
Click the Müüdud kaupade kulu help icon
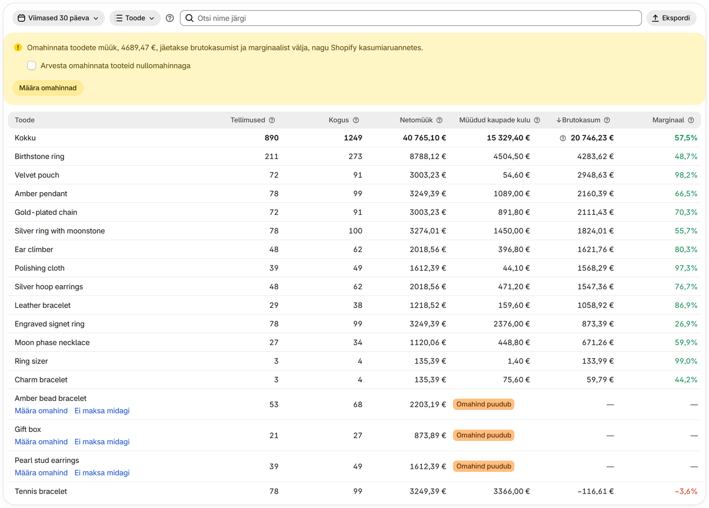click(x=537, y=120)
